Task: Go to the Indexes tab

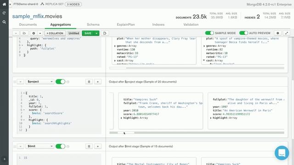Action: [x=158, y=24]
